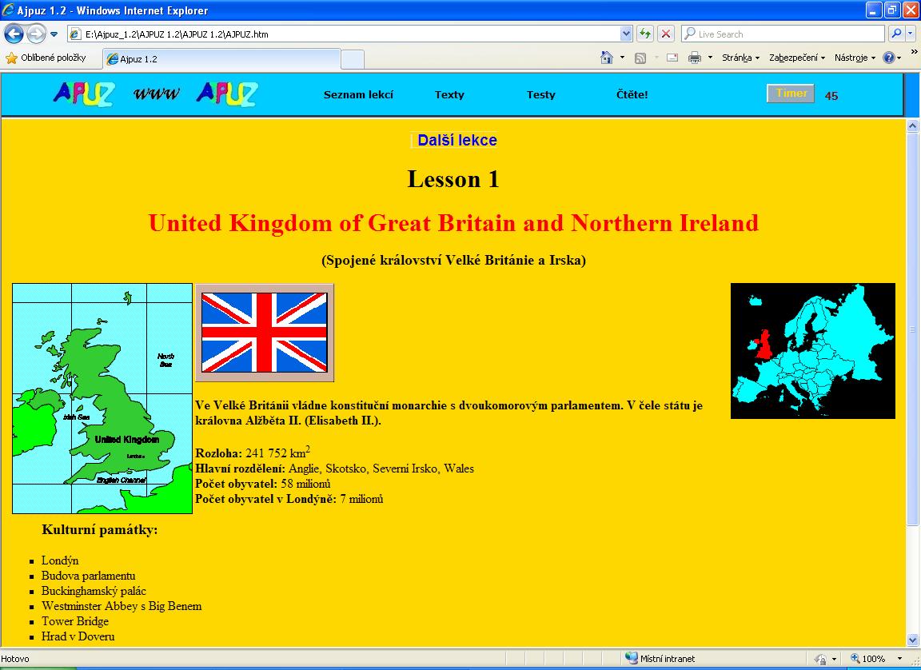The image size is (921, 670).
Task: Click the RSS feeds icon
Action: tap(640, 58)
